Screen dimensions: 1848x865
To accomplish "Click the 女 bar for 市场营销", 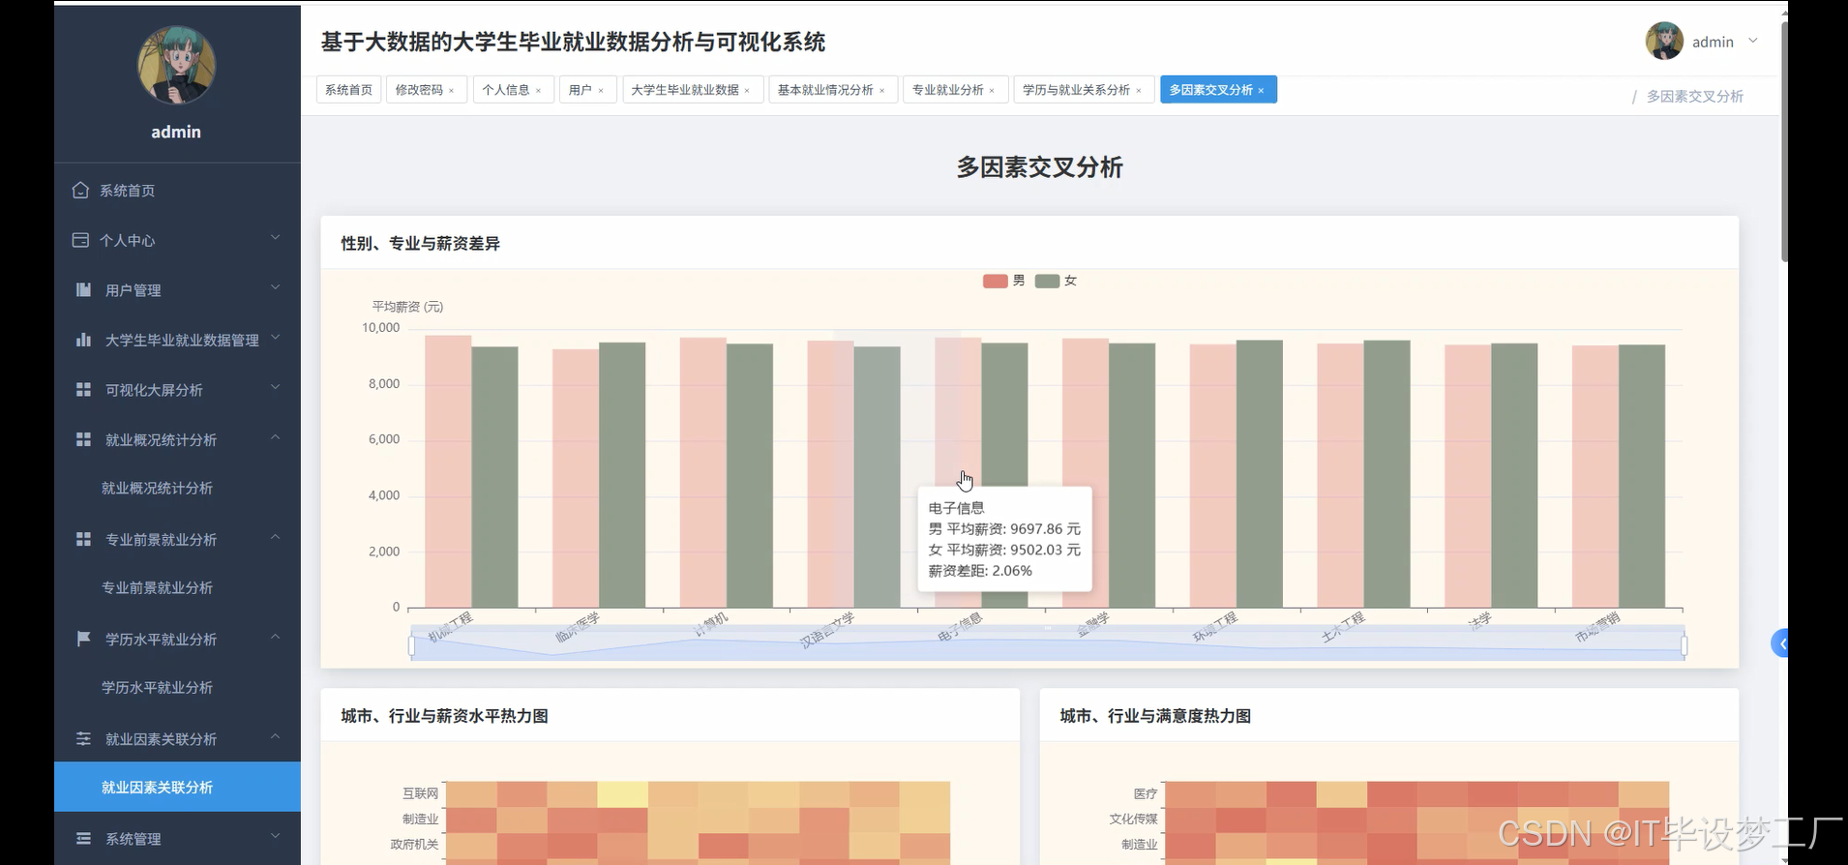I will (1642, 476).
